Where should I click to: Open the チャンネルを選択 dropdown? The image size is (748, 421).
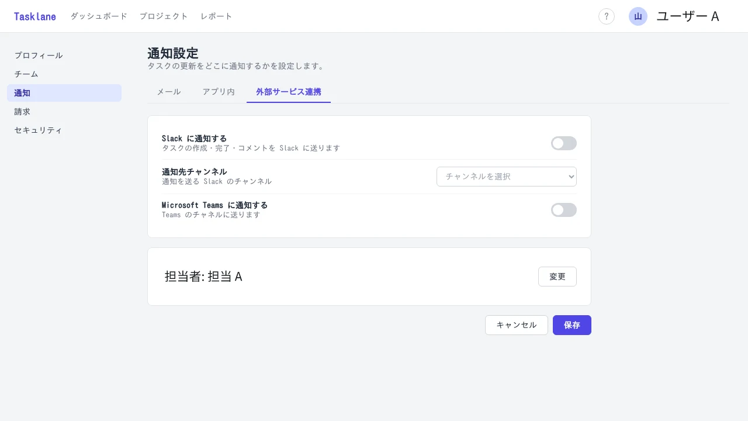(x=507, y=177)
